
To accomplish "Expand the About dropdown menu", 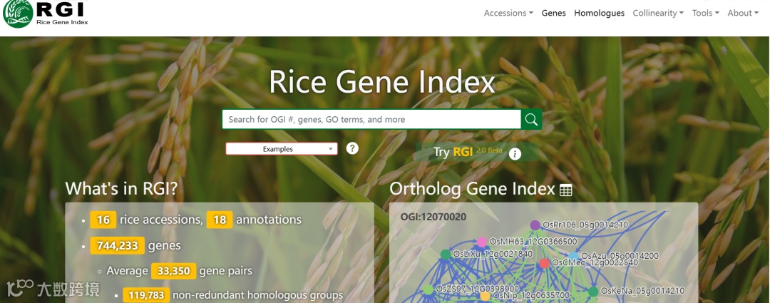I will pos(743,14).
